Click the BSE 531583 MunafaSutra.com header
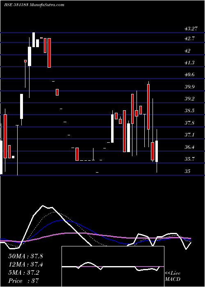Viewport: 205px width, 287px height. pos(34,5)
